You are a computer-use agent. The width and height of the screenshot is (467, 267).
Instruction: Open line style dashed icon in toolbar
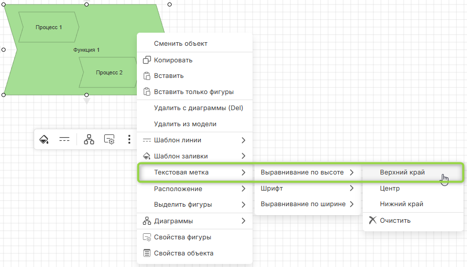[64, 139]
